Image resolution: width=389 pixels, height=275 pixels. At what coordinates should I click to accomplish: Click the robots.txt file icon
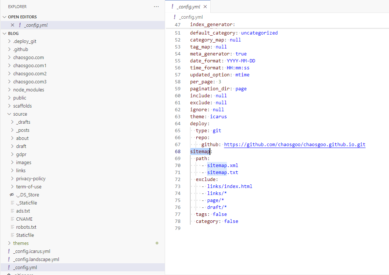(13, 227)
